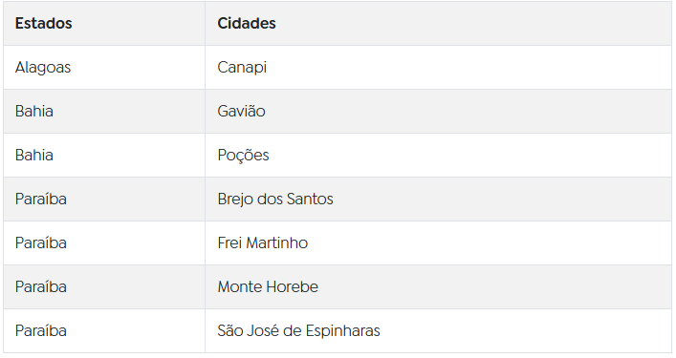Screen dimensions: 676x358
Task: Click the Brejo dos Santos cell
Action: [x=438, y=199]
